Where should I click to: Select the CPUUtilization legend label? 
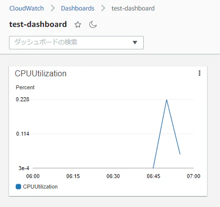pyautogui.click(x=40, y=187)
